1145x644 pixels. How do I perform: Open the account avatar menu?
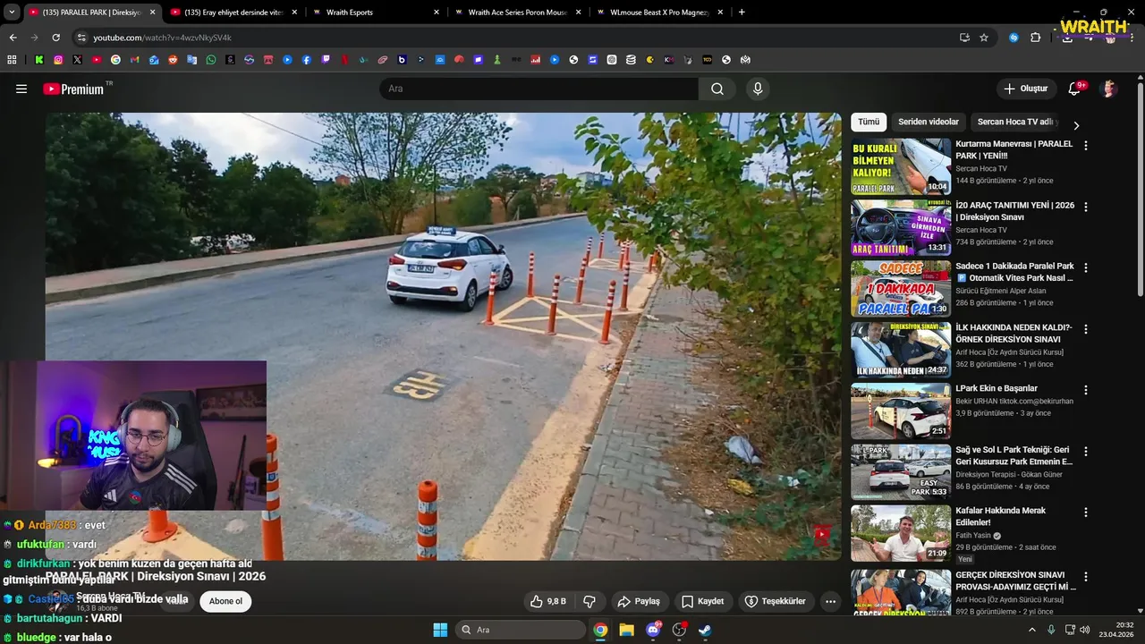(1108, 89)
